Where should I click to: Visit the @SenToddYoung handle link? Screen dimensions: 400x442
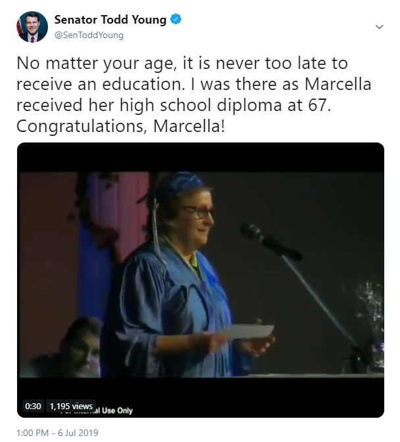89,34
